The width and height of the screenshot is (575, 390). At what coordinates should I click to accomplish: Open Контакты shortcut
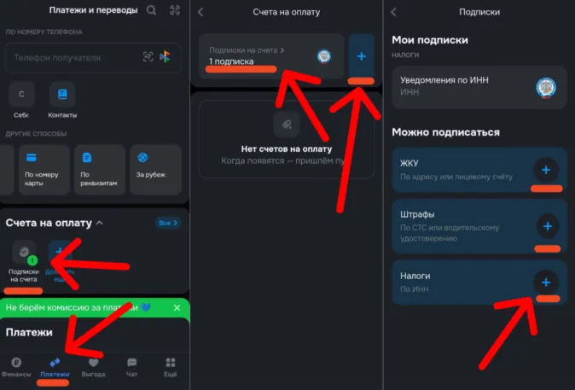tap(62, 100)
